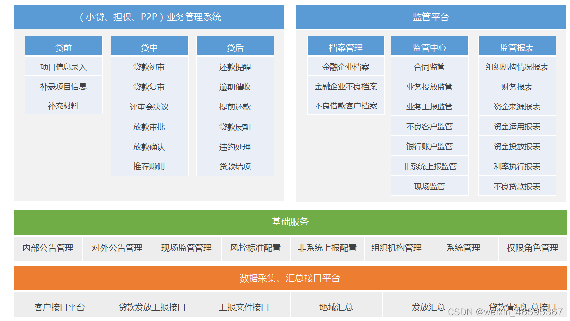570x321 pixels.
Task: Select 贷款展期 entry
Action: [235, 127]
